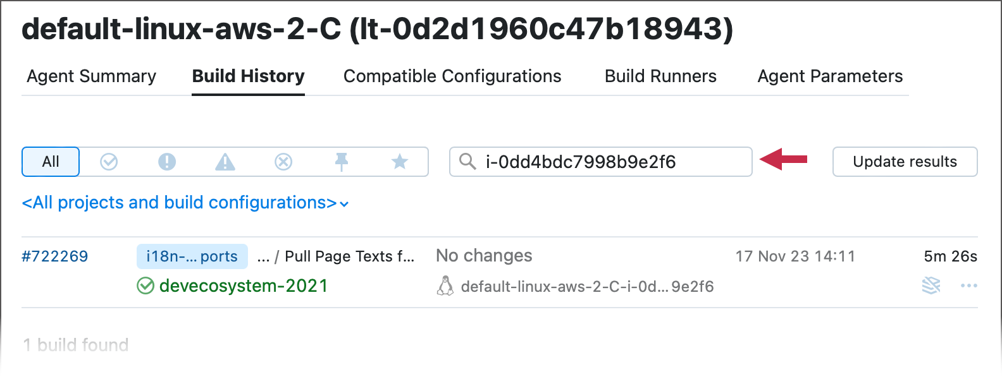The width and height of the screenshot is (1002, 379).
Task: Open the ellipsis actions menu for the build
Action: (969, 286)
